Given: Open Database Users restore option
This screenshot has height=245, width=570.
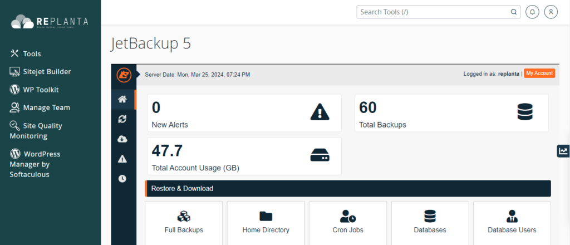Looking at the screenshot, I should click(x=512, y=223).
